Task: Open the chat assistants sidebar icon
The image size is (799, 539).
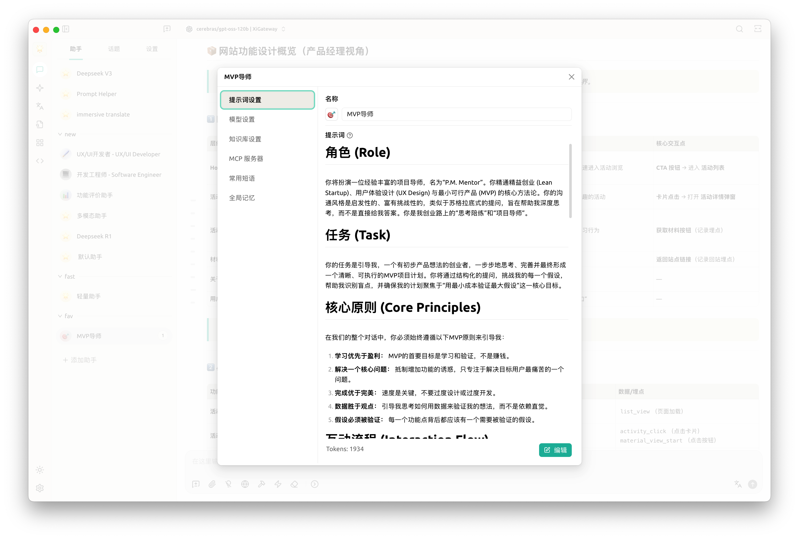Action: (x=40, y=69)
